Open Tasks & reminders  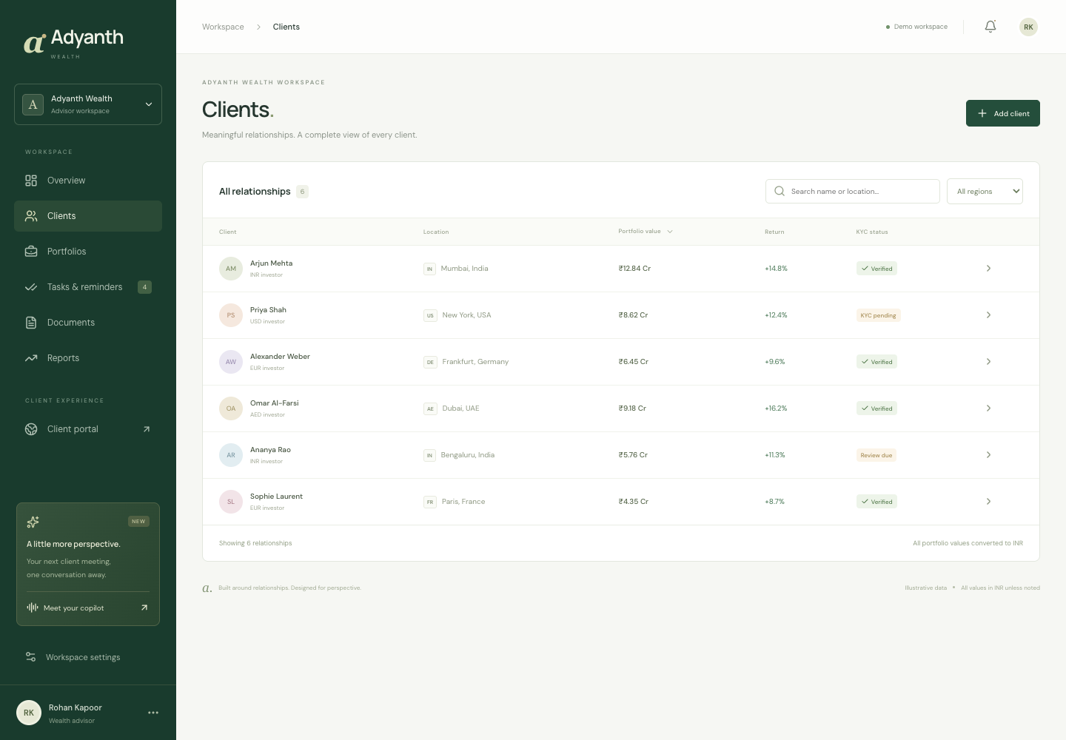point(88,287)
